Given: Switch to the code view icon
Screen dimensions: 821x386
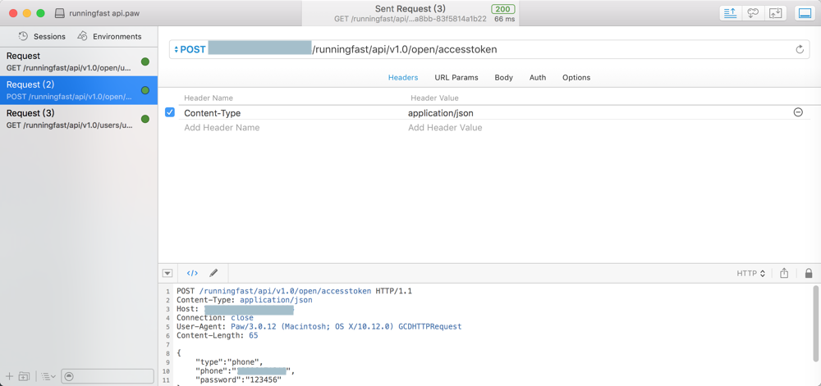Looking at the screenshot, I should tap(192, 273).
